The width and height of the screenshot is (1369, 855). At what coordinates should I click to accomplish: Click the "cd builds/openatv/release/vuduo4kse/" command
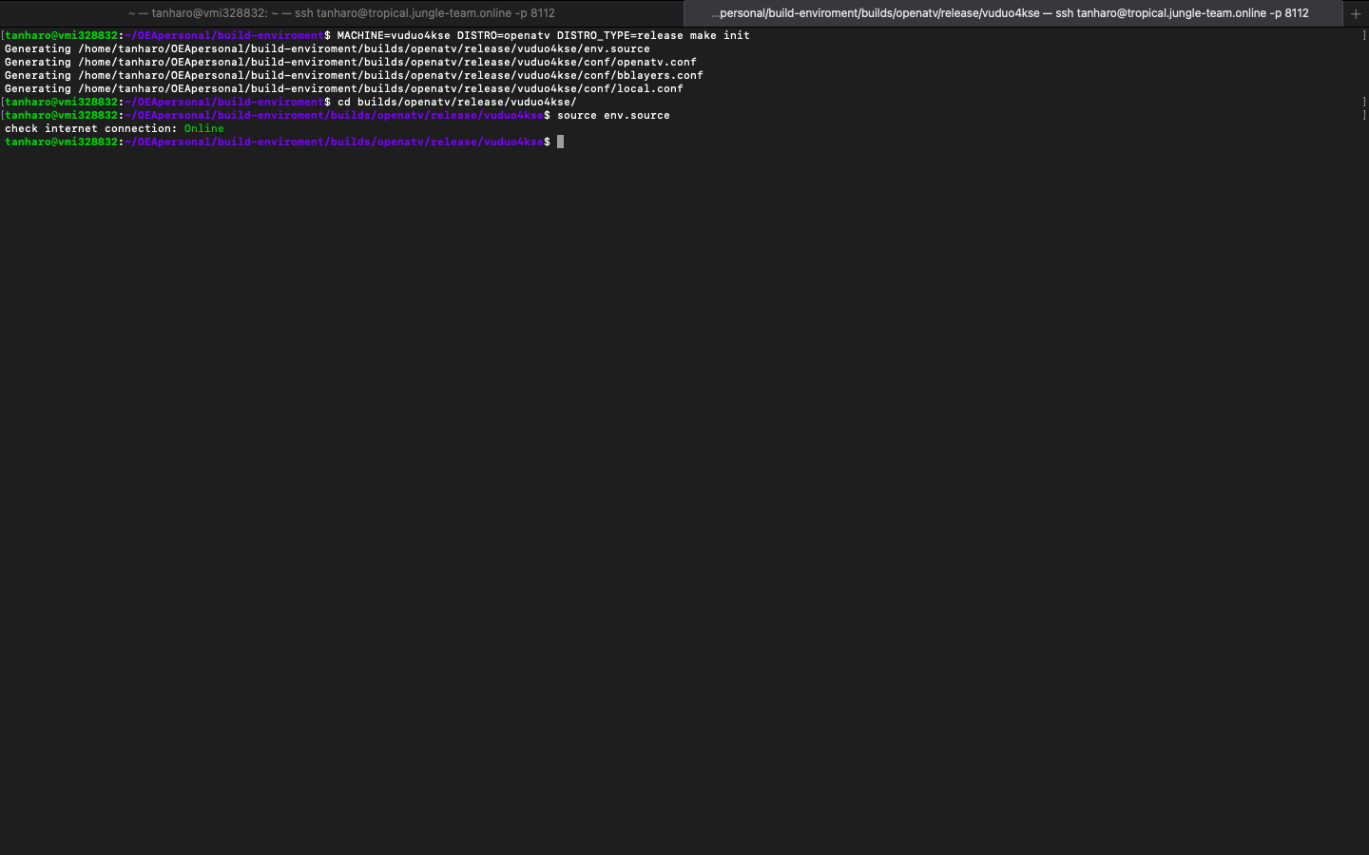(456, 102)
